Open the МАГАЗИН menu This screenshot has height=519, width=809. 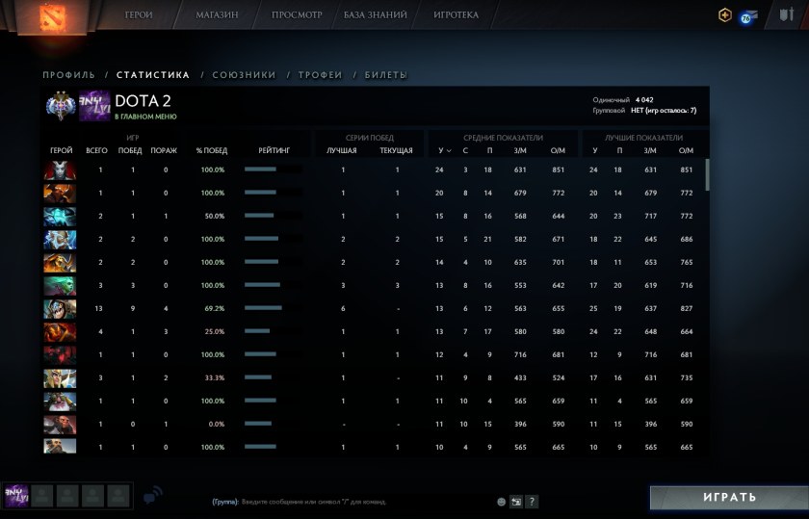coord(217,15)
